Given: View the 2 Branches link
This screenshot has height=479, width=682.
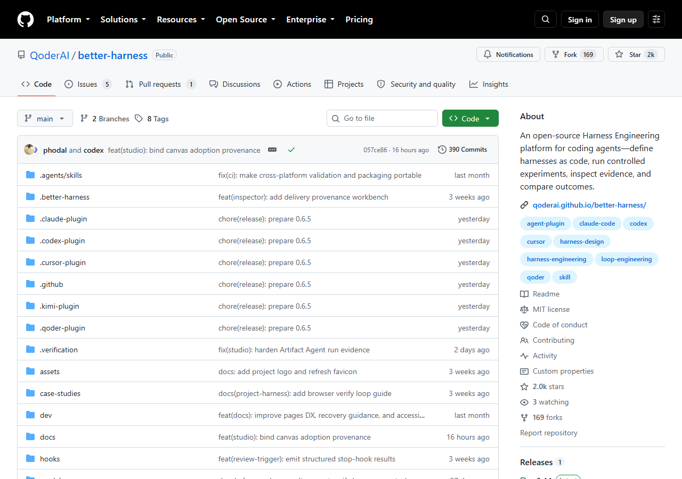Looking at the screenshot, I should click(105, 119).
